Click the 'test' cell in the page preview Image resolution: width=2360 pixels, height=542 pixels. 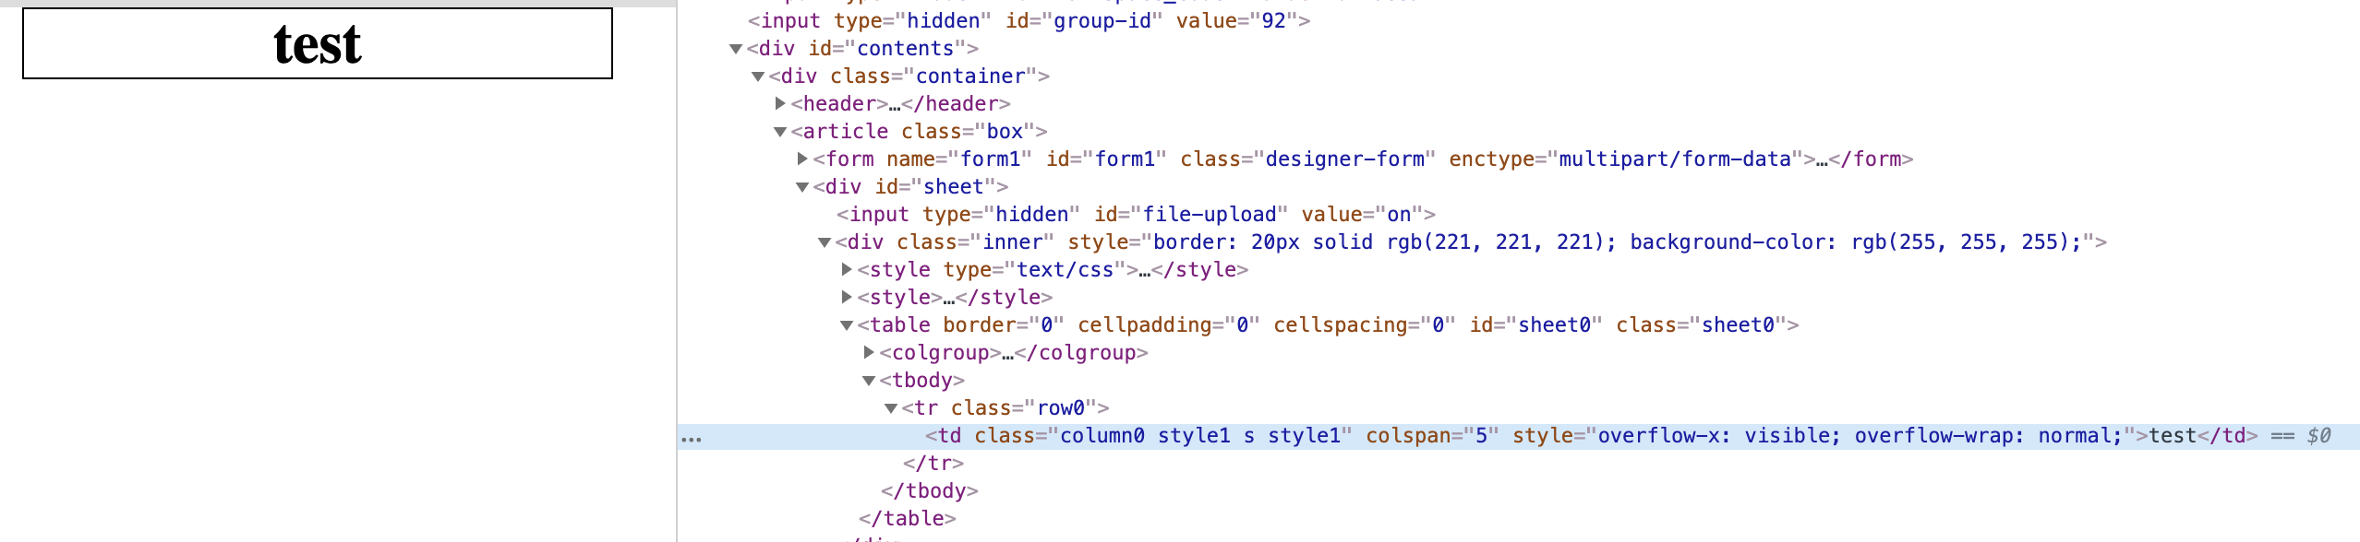(318, 43)
